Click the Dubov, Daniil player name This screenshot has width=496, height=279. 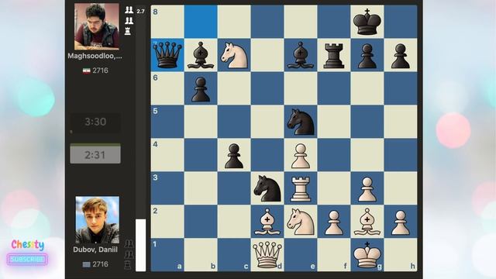pyautogui.click(x=95, y=250)
